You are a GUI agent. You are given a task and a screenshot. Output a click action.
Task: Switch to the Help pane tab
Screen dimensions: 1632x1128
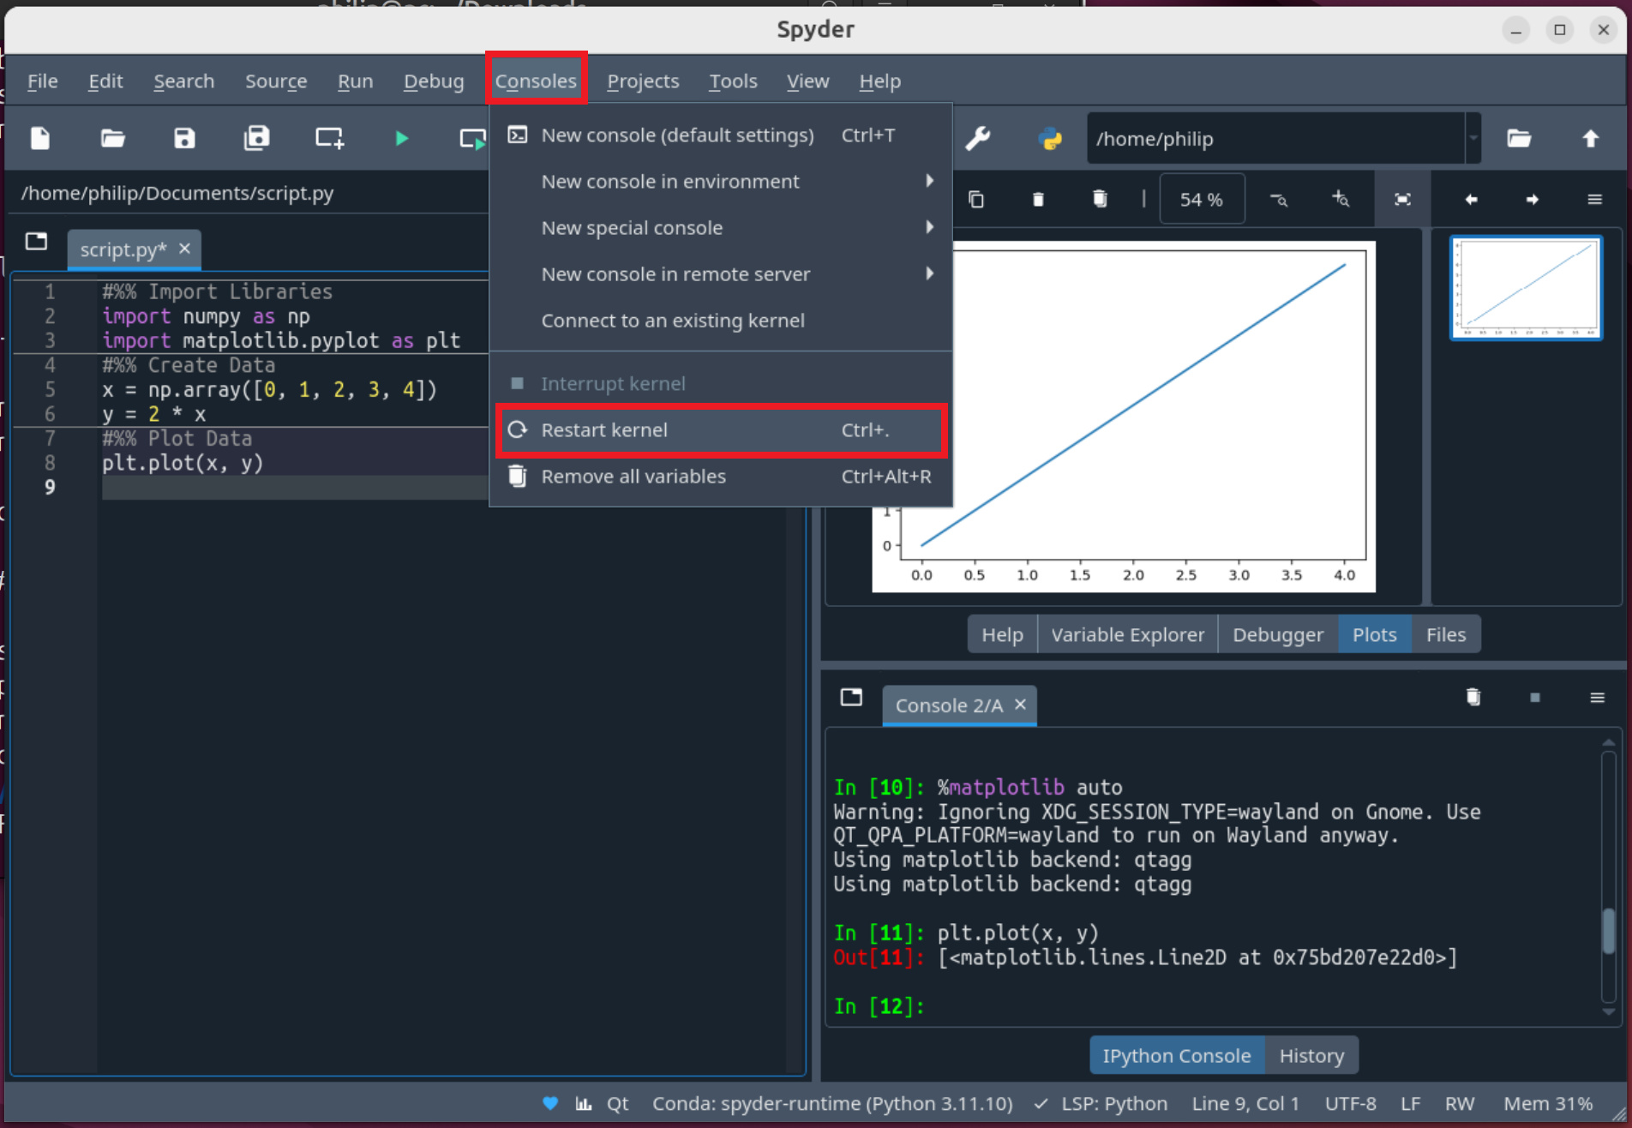click(1002, 634)
